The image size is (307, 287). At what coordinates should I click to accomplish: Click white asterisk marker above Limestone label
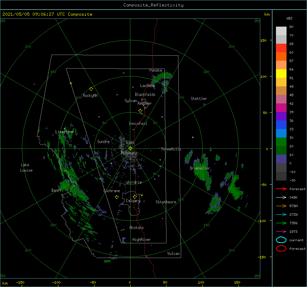click(65, 129)
